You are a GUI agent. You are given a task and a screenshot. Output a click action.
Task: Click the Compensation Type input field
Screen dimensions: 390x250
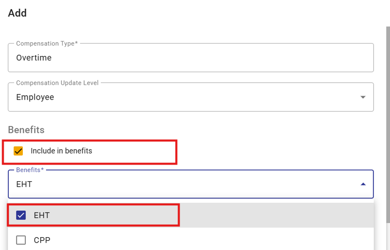click(x=190, y=58)
